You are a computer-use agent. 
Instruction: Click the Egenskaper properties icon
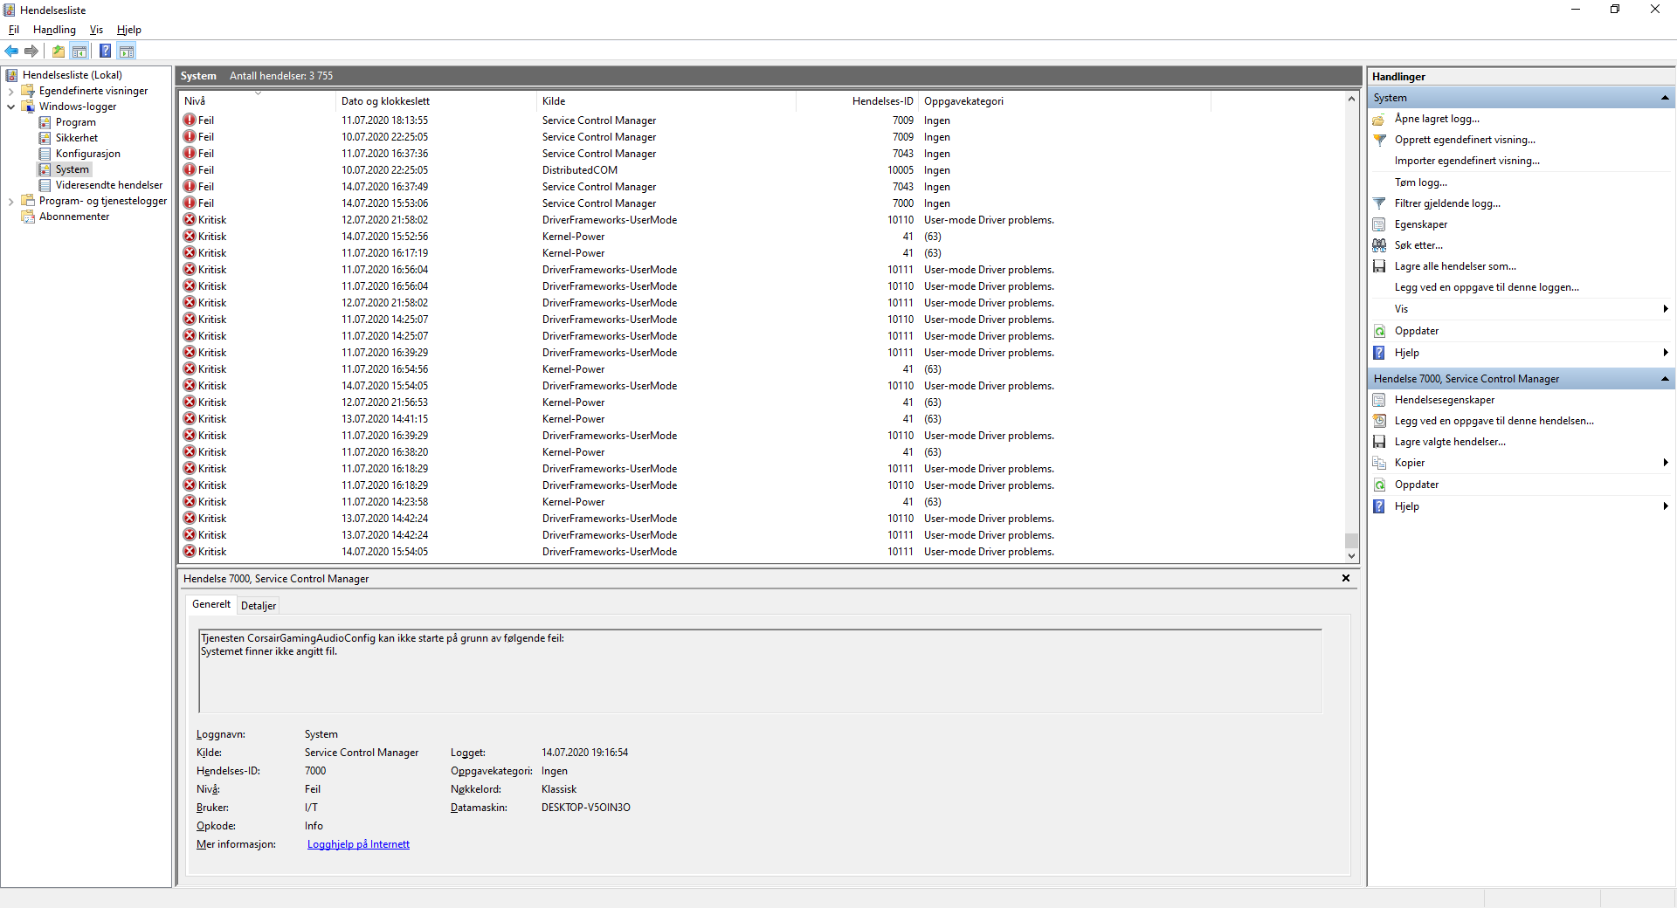point(1379,225)
